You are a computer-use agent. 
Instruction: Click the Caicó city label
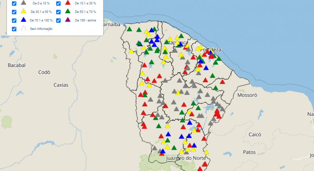[x=255, y=134]
